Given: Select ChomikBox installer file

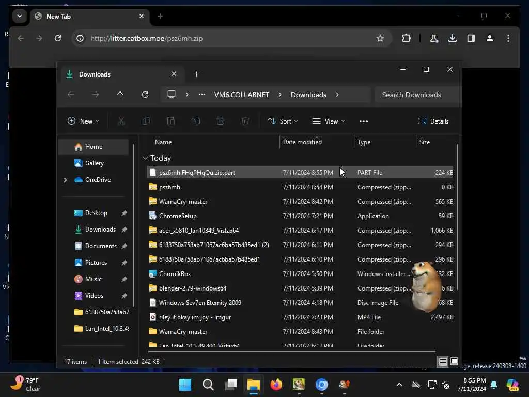Looking at the screenshot, I should tap(300, 274).
